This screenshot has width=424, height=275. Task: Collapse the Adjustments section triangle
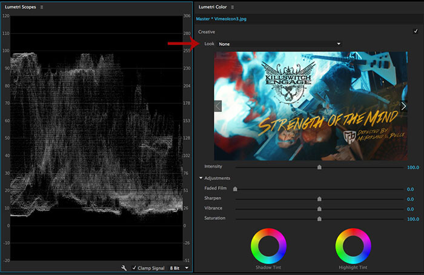click(x=200, y=178)
